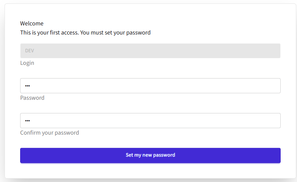Click the disabled Login field
The width and height of the screenshot is (297, 182).
point(150,51)
